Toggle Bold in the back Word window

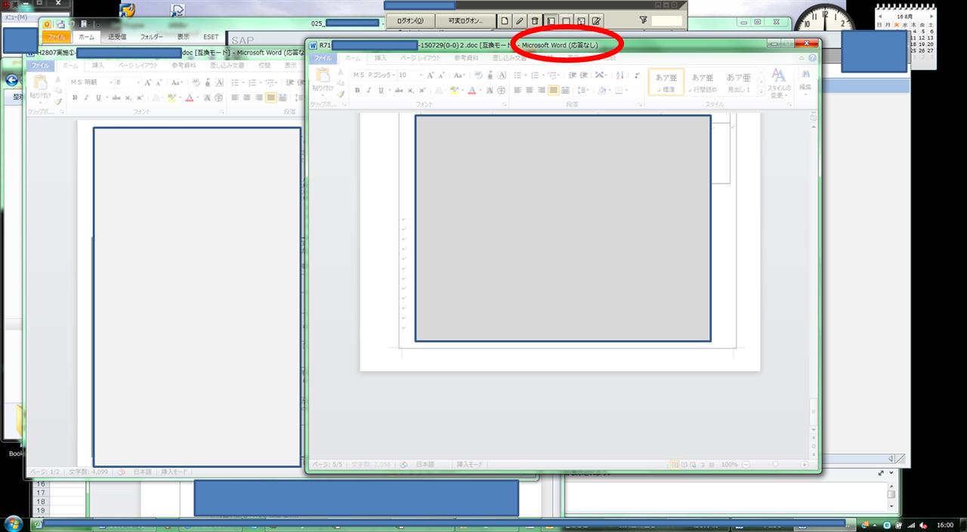coord(75,97)
